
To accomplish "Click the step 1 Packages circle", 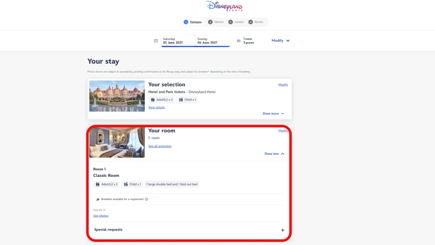I will 186,22.
